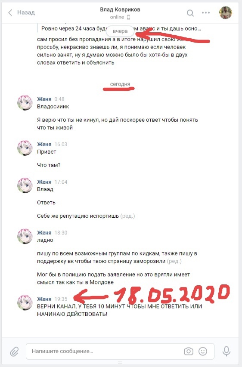Image resolution: width=242 pixels, height=367 pixels.
Task: Click the Назад back label
Action: (x=26, y=12)
